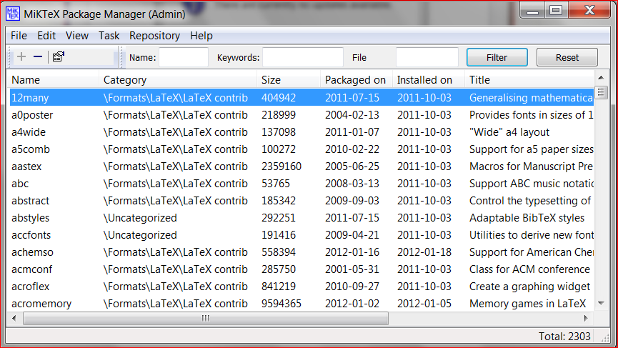Select the a0poster package row
This screenshot has height=348, width=618.
[x=301, y=114]
